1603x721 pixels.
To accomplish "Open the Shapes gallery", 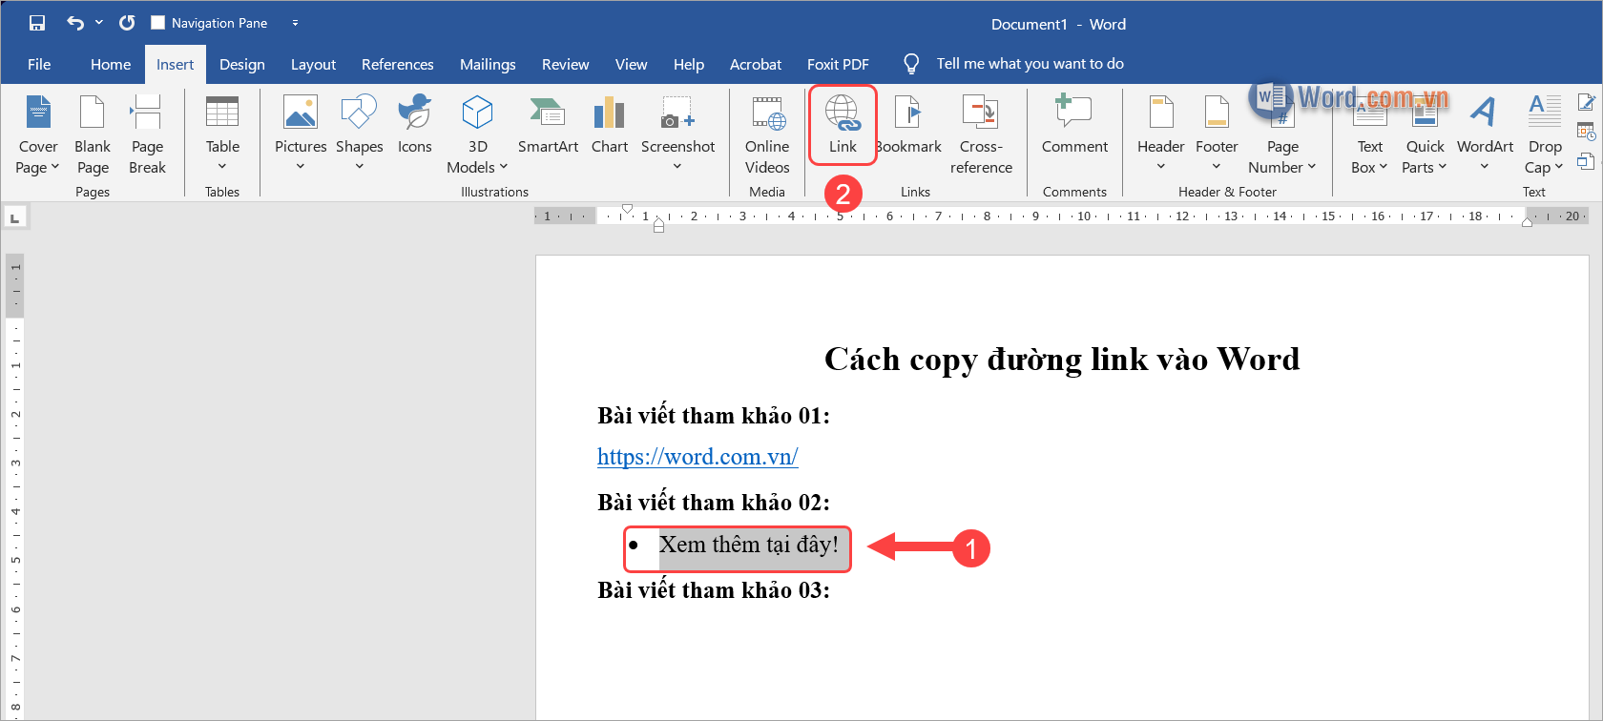I will pyautogui.click(x=359, y=134).
